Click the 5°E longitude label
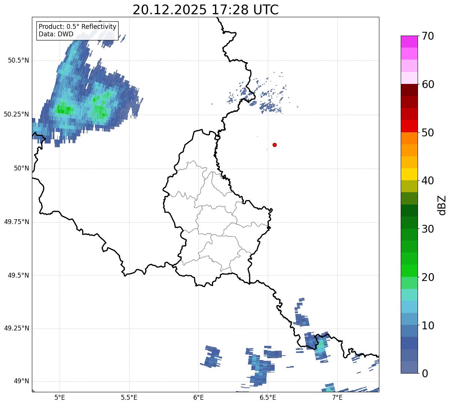 pyautogui.click(x=60, y=397)
